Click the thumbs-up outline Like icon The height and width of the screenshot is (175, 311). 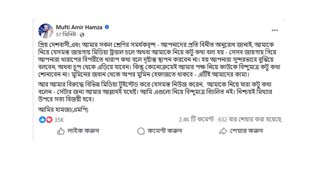click(x=61, y=131)
